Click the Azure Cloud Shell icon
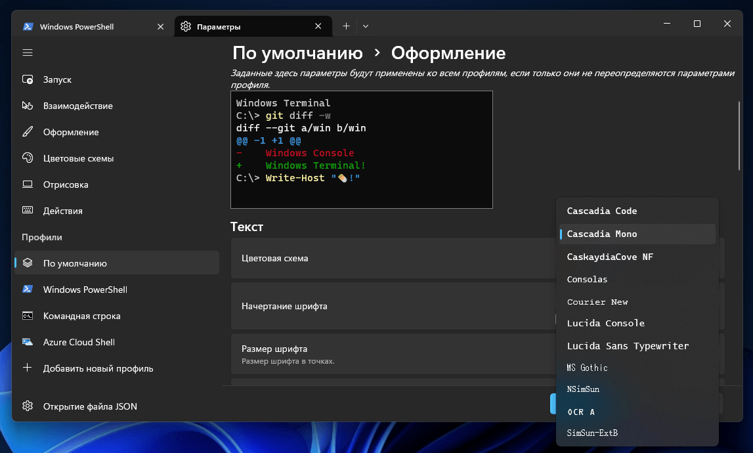Screen dimensions: 753x453 click(x=28, y=342)
